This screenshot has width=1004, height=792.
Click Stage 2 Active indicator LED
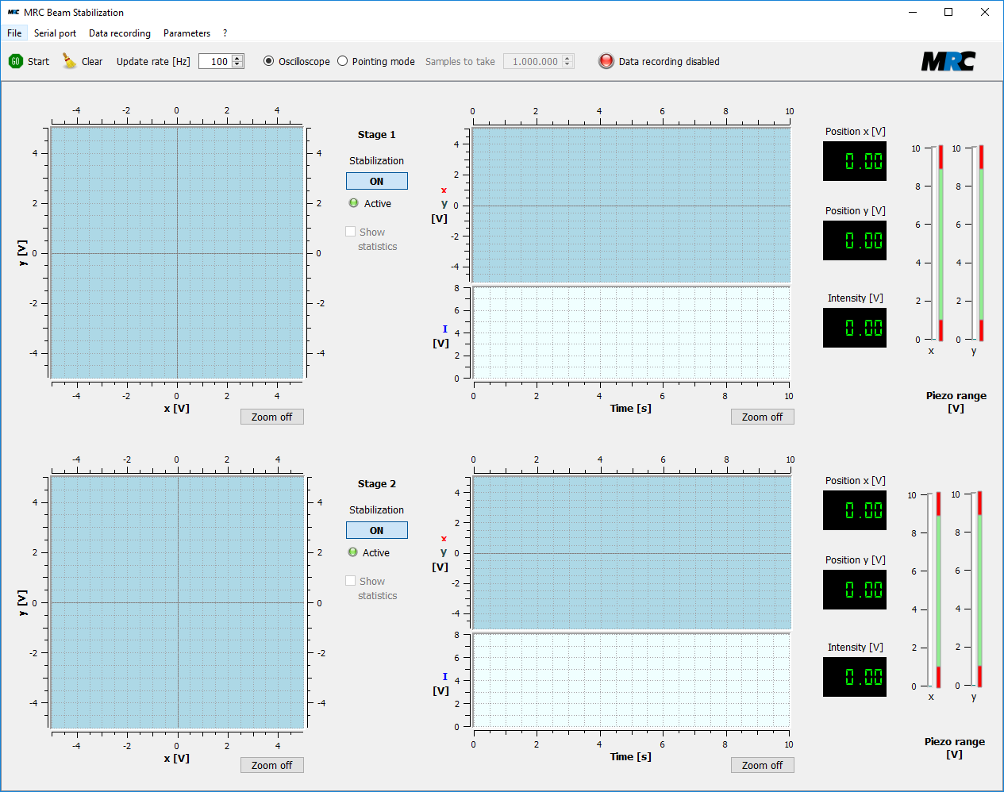[352, 552]
